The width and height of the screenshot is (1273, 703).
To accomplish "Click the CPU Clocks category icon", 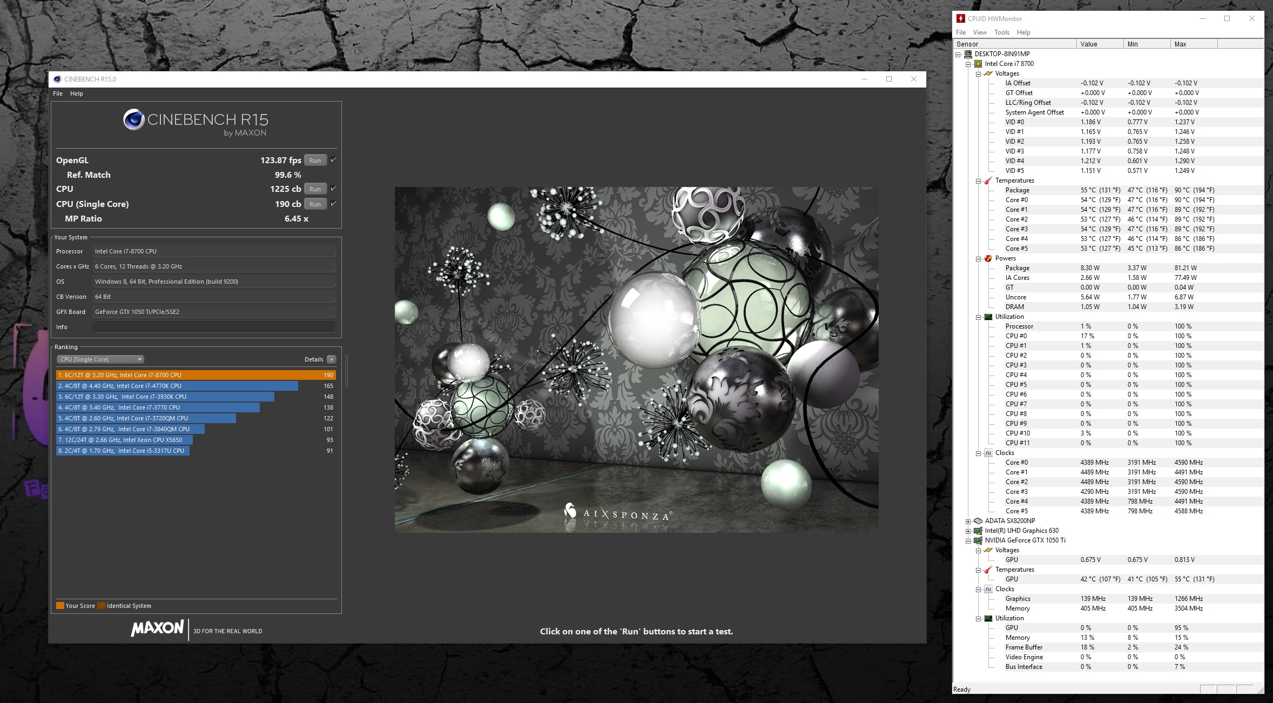I will (x=988, y=453).
